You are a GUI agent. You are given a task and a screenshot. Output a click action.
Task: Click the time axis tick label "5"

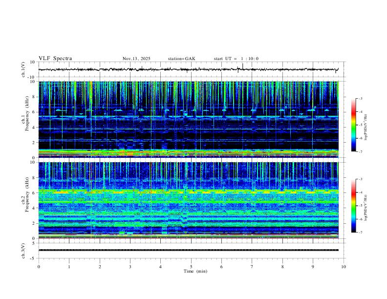point(191,267)
